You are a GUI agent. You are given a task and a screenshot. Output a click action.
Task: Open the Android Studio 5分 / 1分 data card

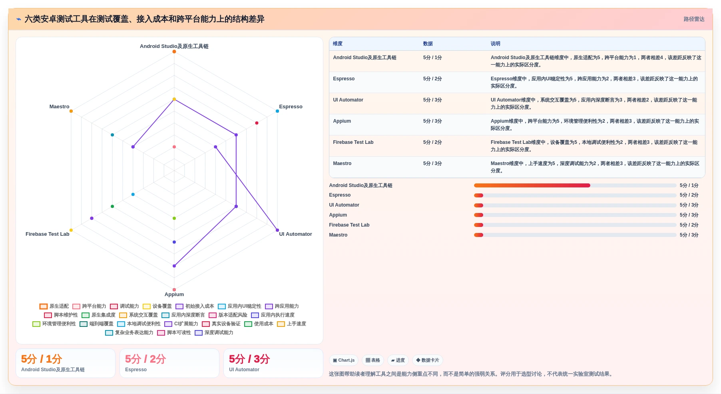pyautogui.click(x=66, y=363)
